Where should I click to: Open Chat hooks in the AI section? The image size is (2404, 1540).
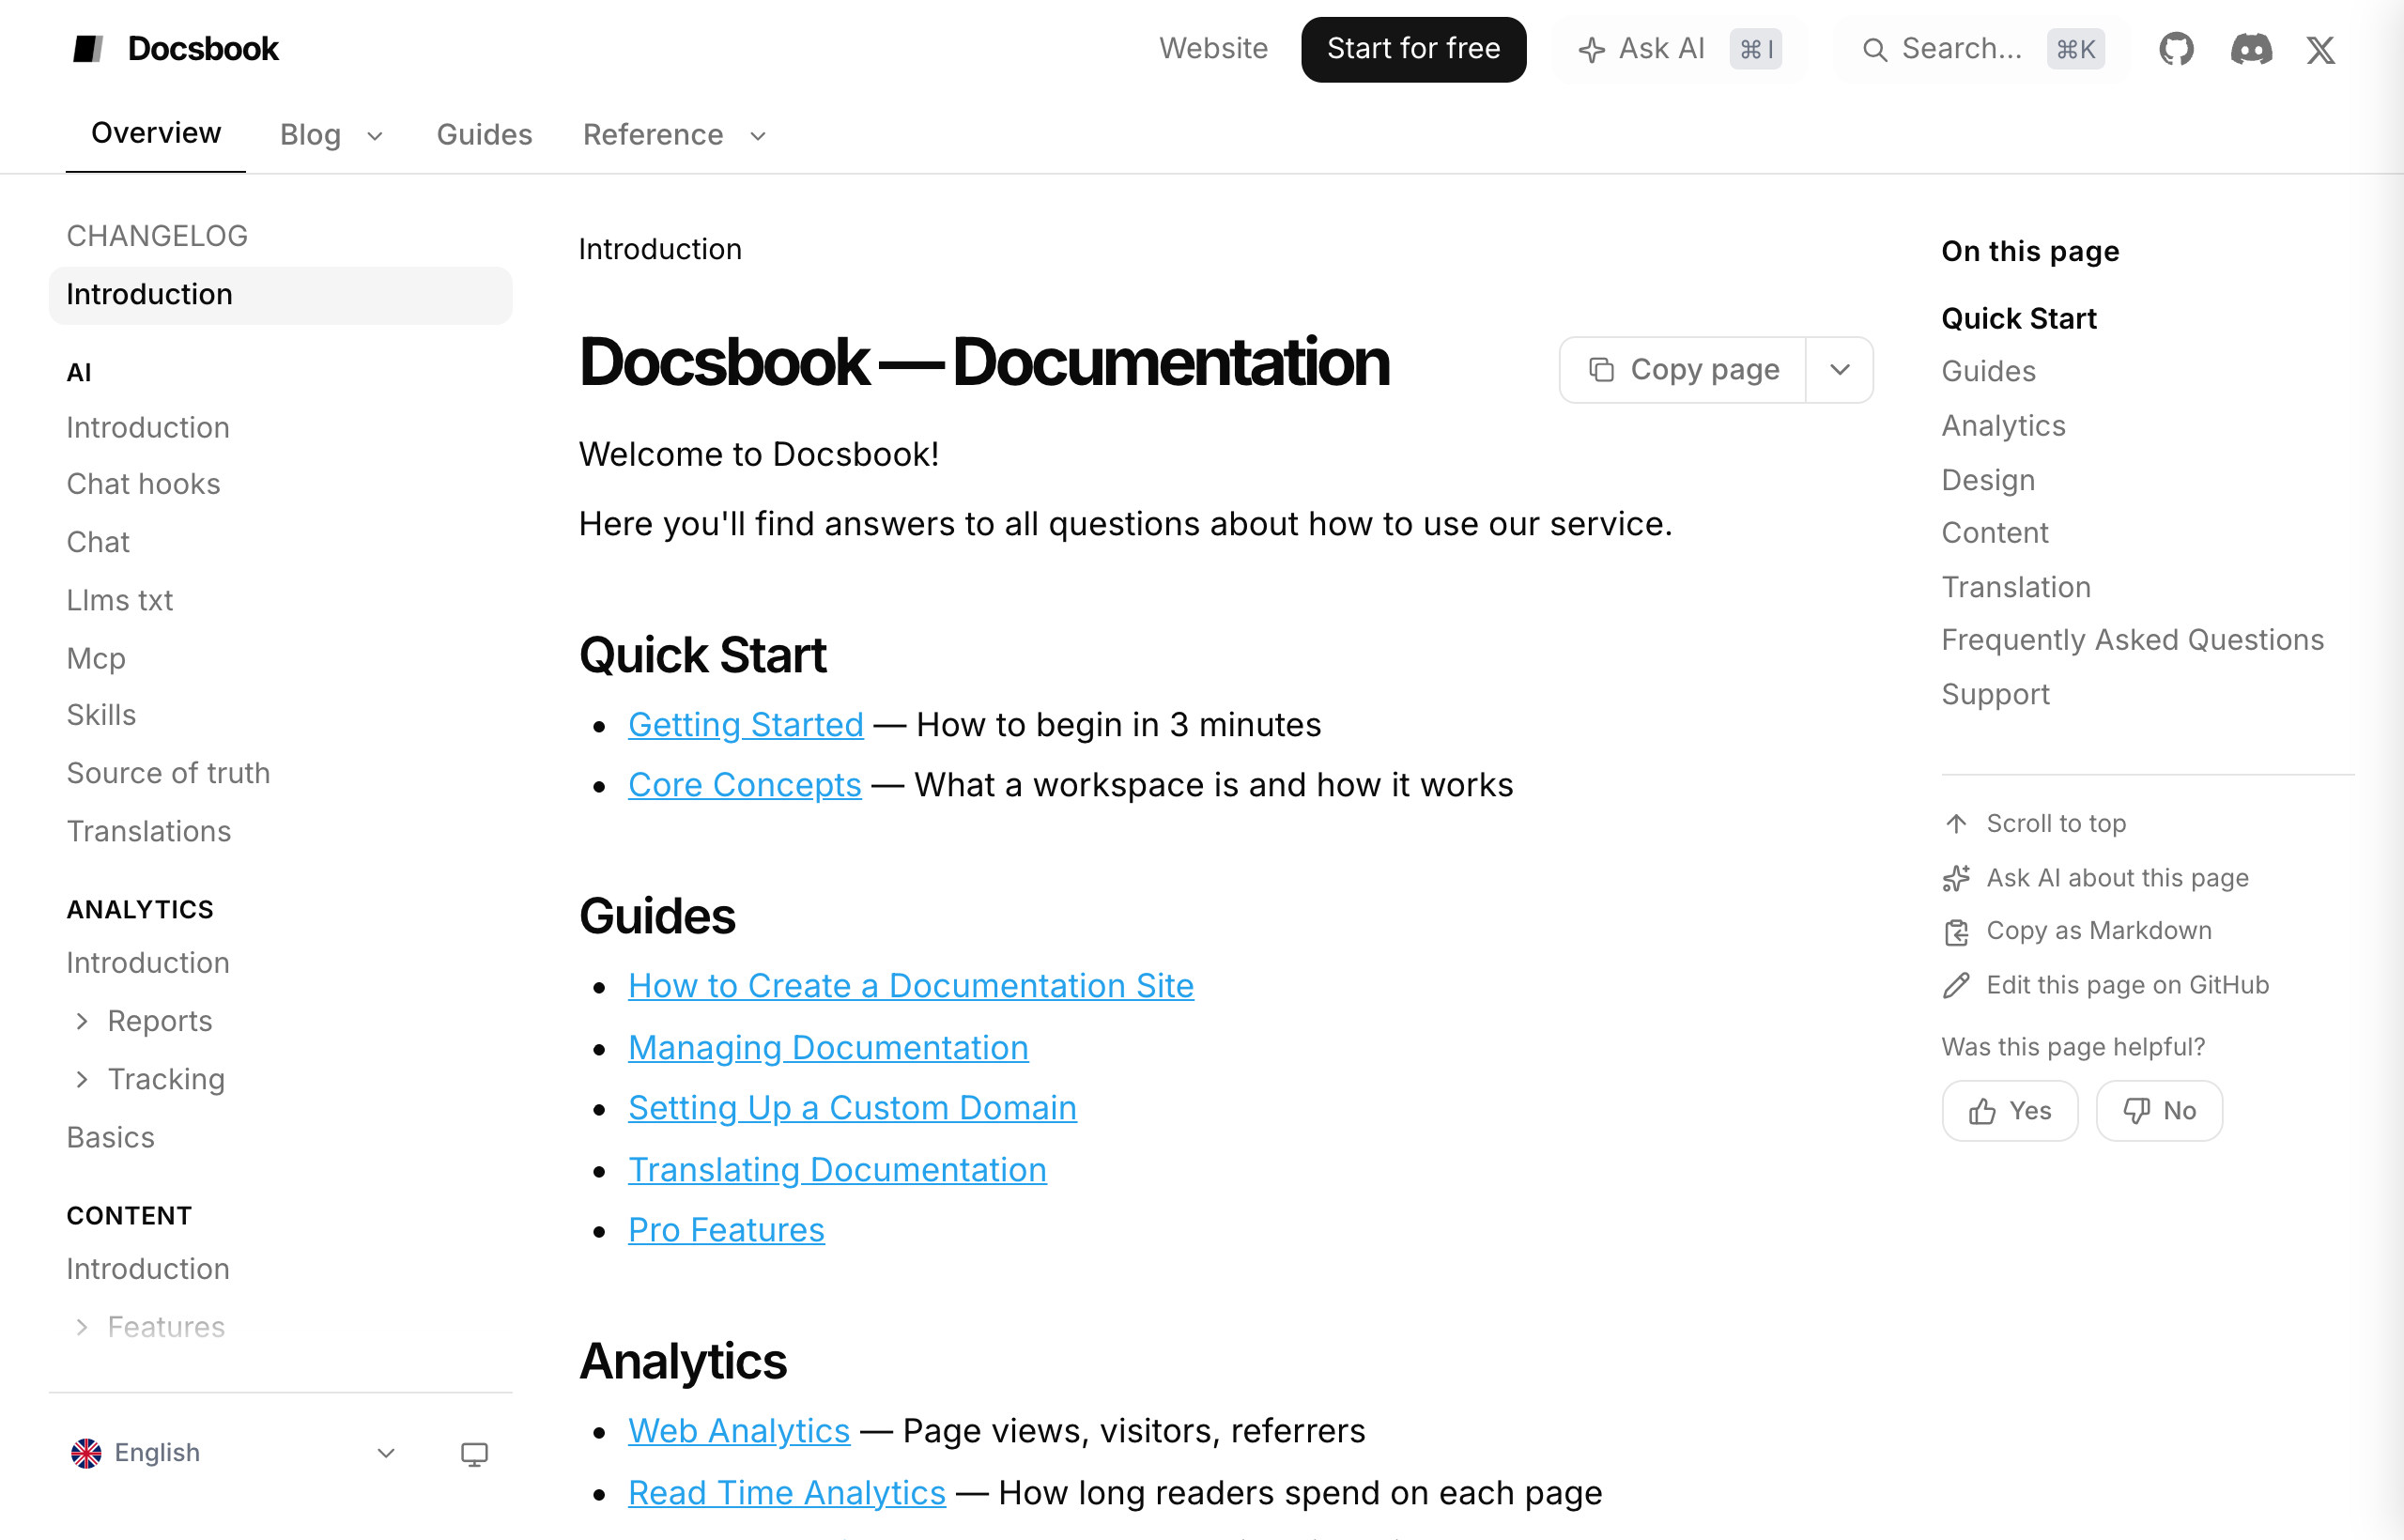coord(144,484)
